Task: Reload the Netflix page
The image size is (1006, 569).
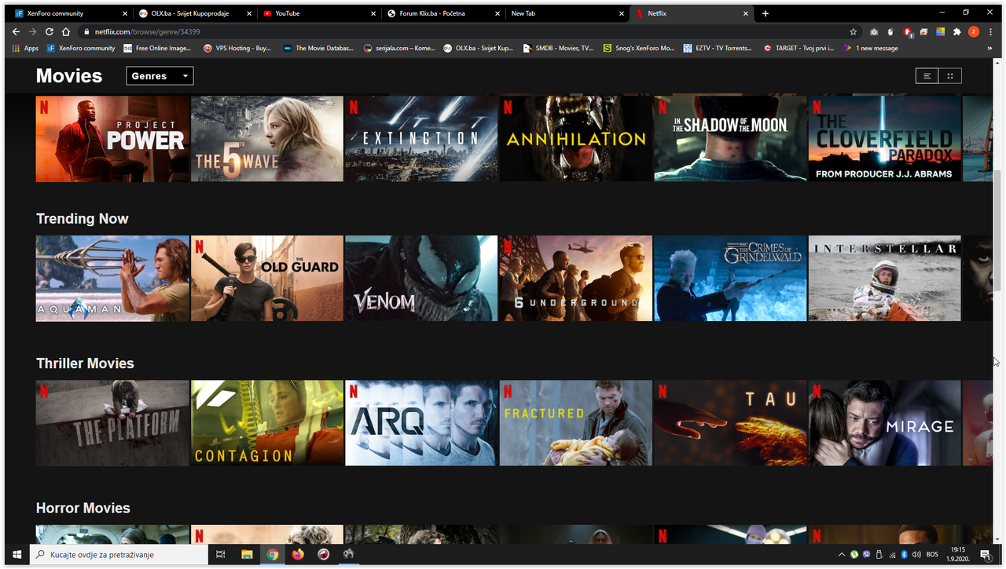Action: click(x=49, y=31)
